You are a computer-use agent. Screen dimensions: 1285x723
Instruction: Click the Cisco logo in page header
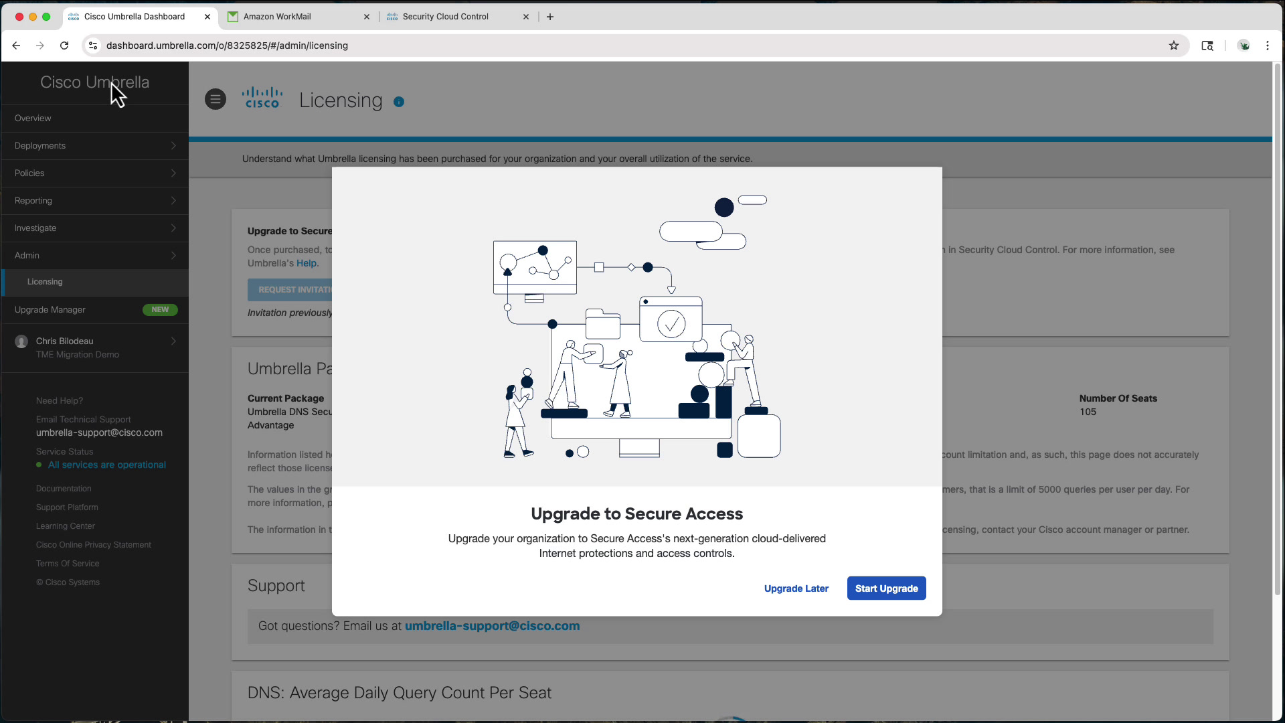[262, 98]
